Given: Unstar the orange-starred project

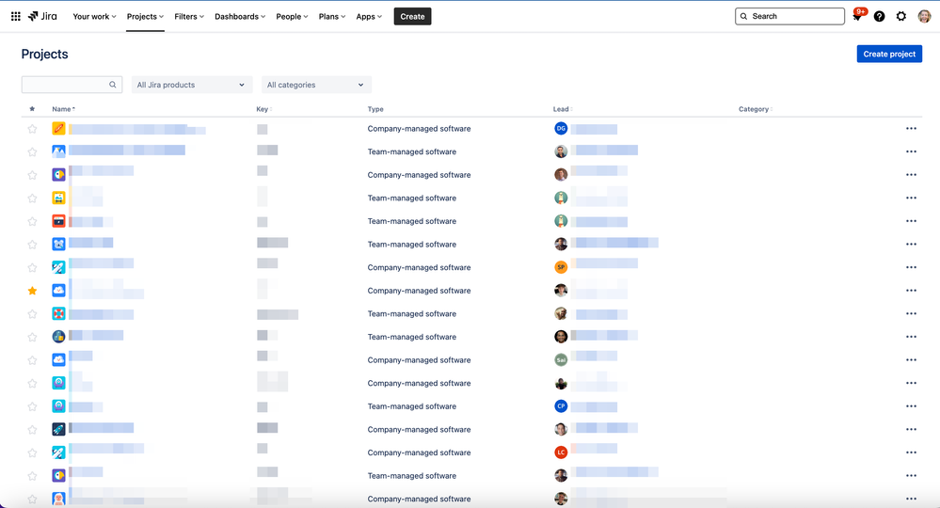Looking at the screenshot, I should click(32, 291).
